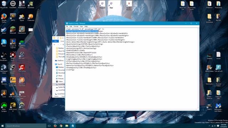The width and height of the screenshot is (228, 128).
Task: Open the Notepad Format menu
Action: pyautogui.click(x=76, y=26)
